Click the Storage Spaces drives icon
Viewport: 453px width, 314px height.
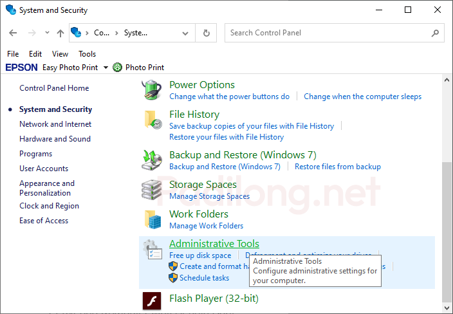click(x=152, y=190)
